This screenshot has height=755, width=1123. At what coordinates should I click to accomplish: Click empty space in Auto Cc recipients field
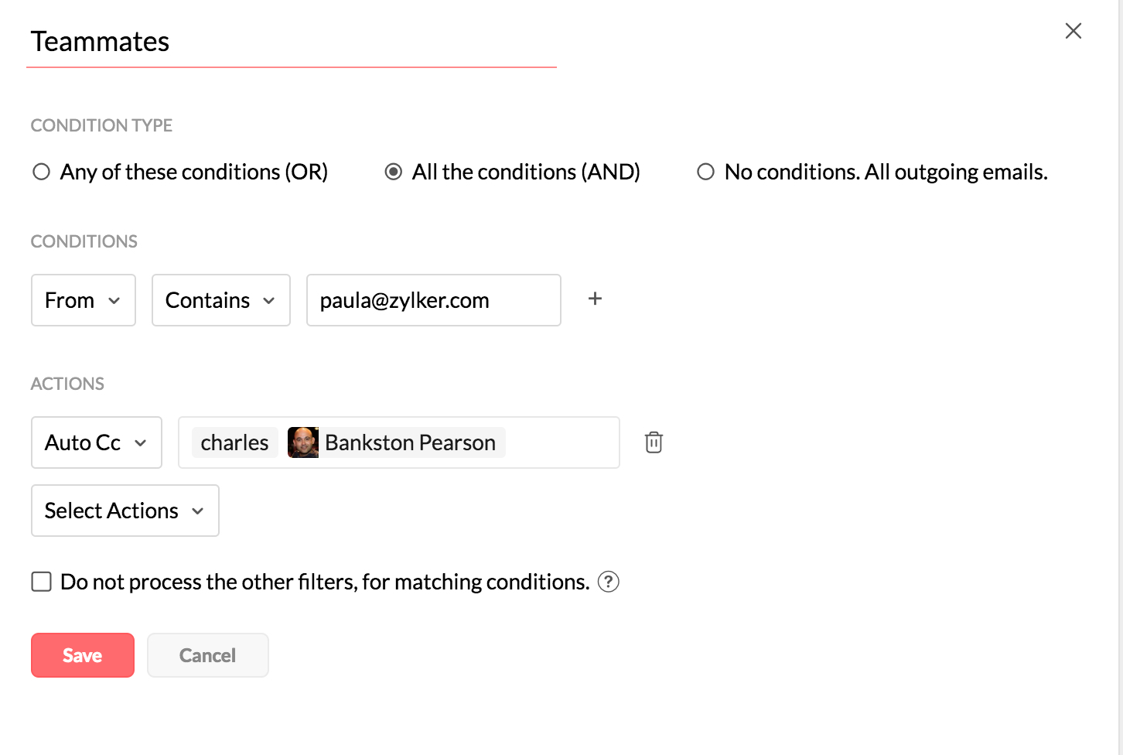click(562, 442)
